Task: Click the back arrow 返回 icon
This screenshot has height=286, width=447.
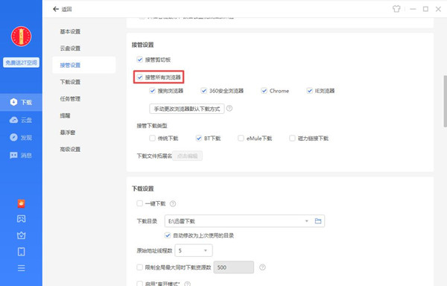Action: click(56, 9)
